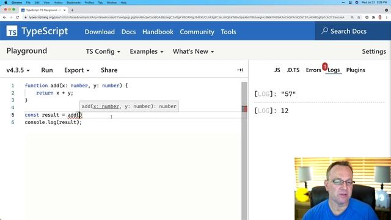Collapse the editor sidebar arrow icon
391x220 pixels.
240,70
